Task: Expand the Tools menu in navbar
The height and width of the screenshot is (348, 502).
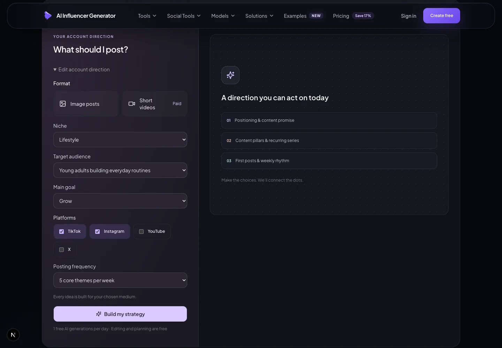Action: 147,16
